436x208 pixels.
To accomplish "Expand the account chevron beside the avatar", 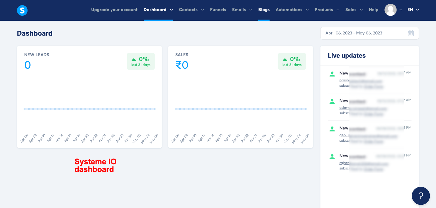I will (x=401, y=10).
